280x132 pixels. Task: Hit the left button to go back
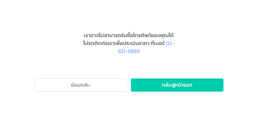80,85
